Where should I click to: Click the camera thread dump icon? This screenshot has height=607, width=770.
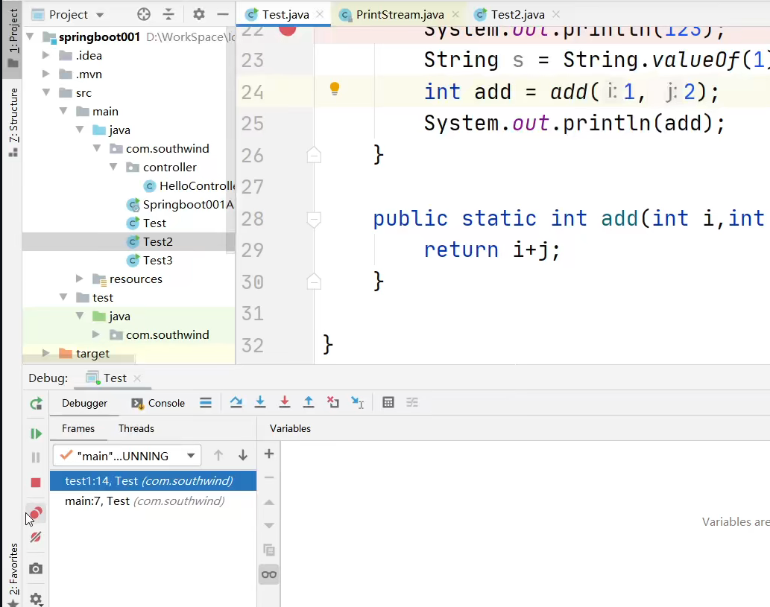pos(36,569)
